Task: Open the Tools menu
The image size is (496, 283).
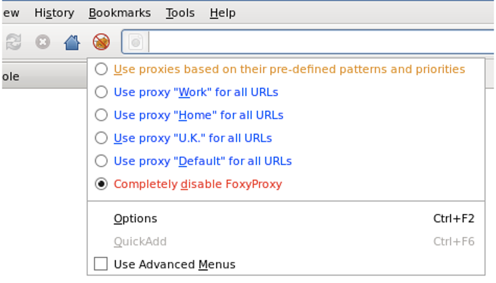Action: coord(180,13)
